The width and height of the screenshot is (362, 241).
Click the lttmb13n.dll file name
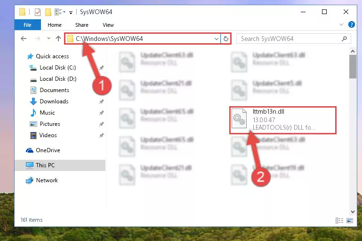[x=268, y=111]
